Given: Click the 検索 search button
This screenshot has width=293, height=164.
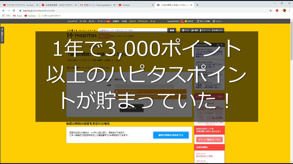Looking at the screenshot, I should tap(172, 30).
